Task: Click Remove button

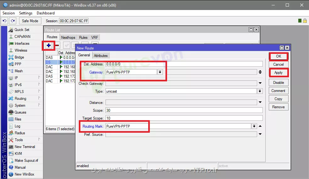Action: point(279,107)
